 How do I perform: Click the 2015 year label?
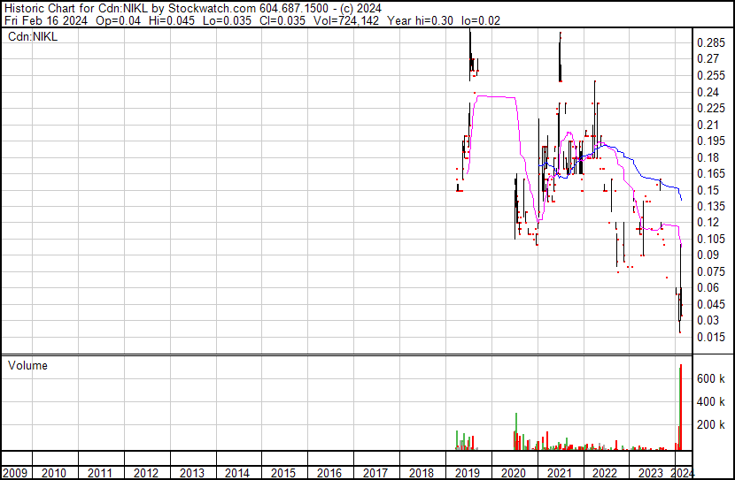pos(283,473)
